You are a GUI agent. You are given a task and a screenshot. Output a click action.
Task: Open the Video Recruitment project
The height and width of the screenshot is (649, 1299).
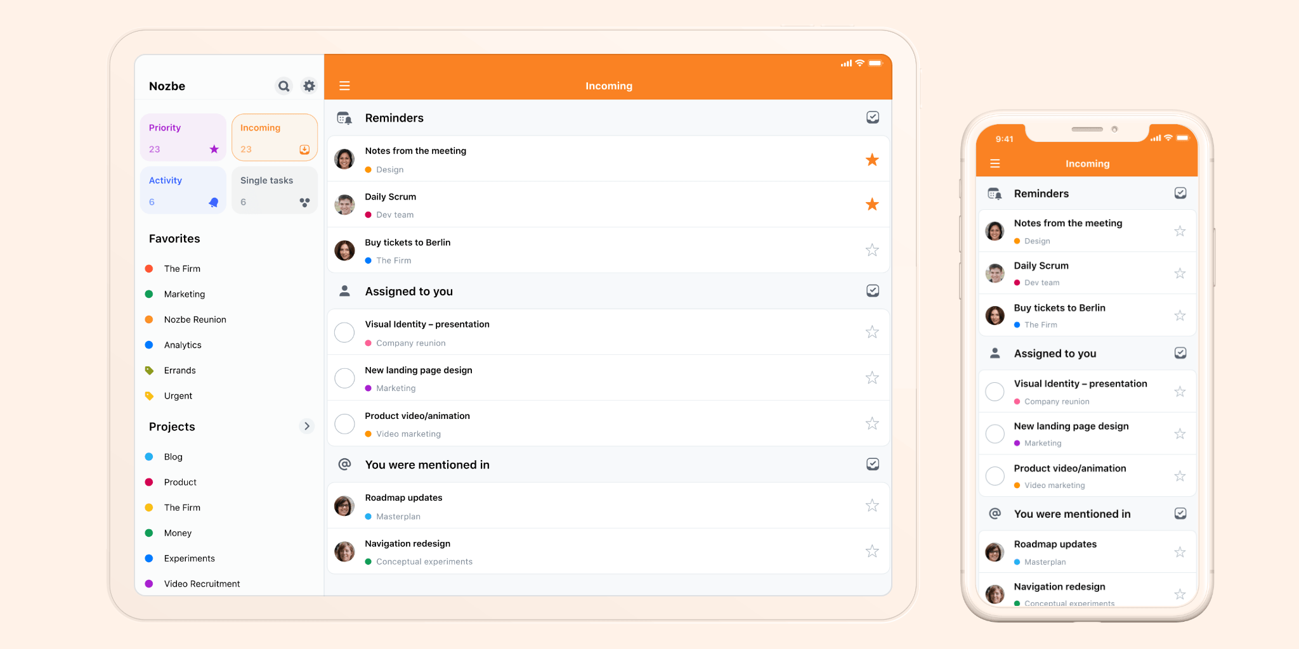(x=202, y=584)
